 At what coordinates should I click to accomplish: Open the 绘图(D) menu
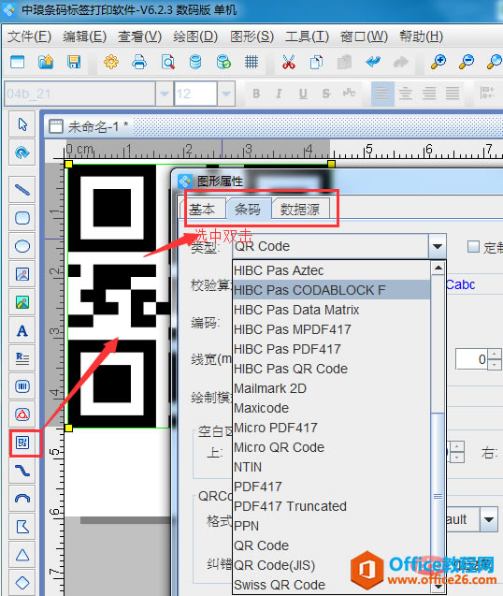click(195, 36)
